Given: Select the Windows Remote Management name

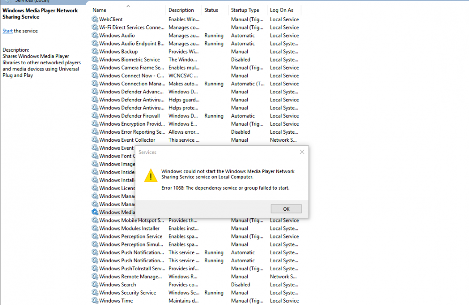Looking at the screenshot, I should pos(130,276).
